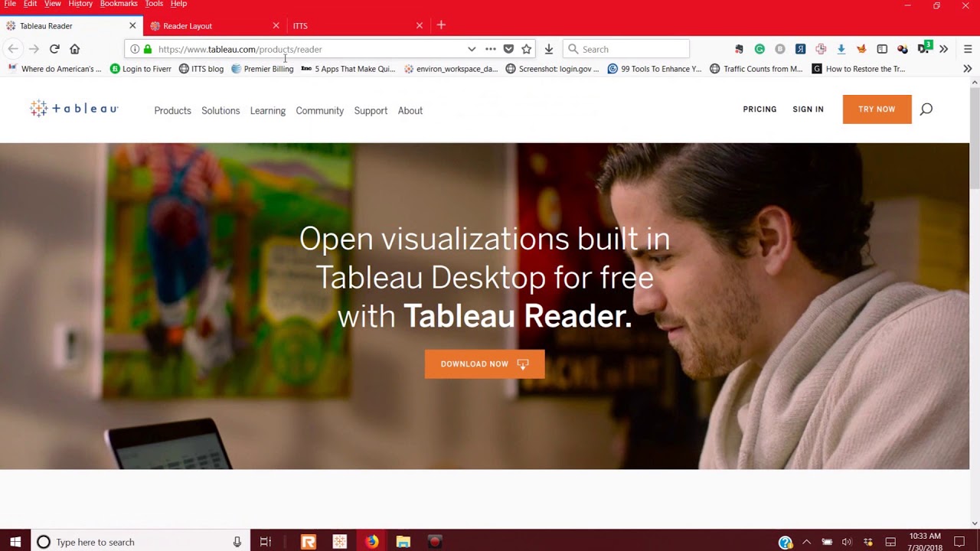Open the site search magnifier icon
This screenshot has height=551, width=980.
926,109
